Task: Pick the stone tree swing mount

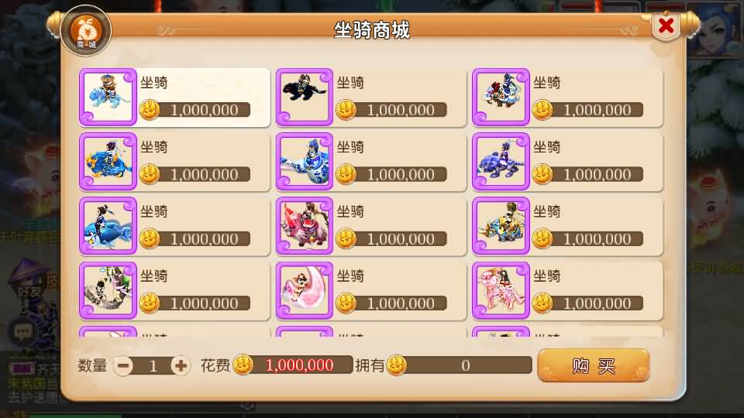Action: click(108, 290)
